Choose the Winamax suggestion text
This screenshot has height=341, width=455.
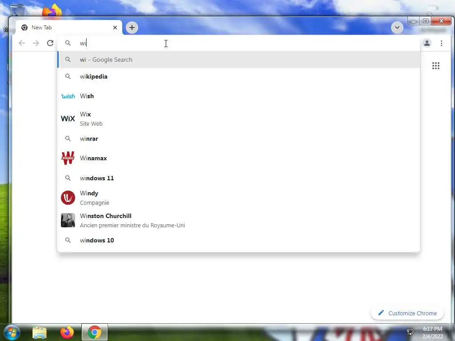point(93,159)
